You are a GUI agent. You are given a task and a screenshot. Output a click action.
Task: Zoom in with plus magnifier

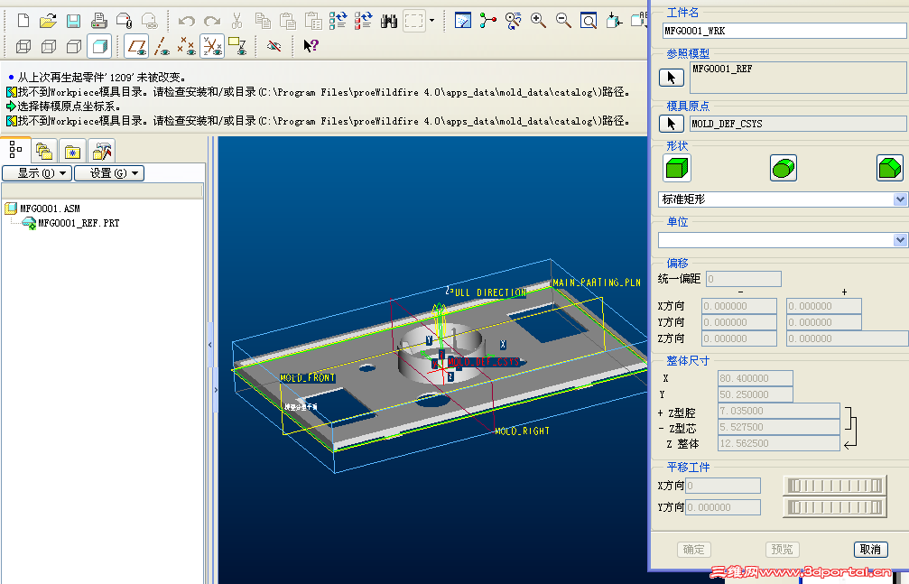click(539, 21)
